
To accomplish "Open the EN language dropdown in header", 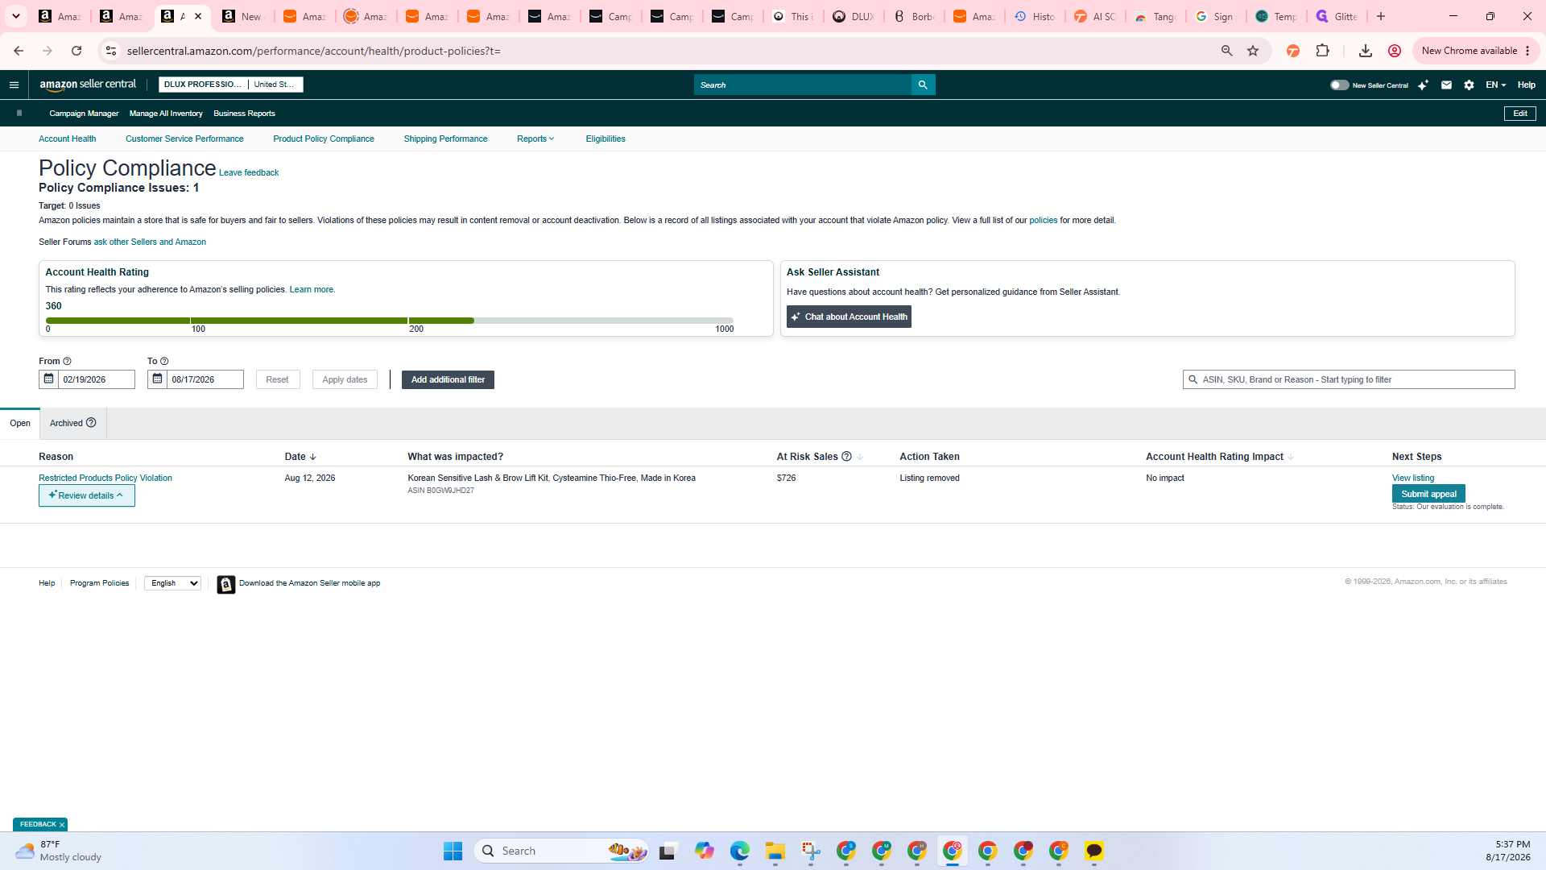I will [x=1495, y=85].
